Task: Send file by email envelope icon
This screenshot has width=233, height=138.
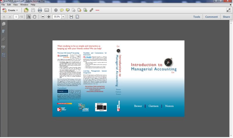Action: pyautogui.click(x=47, y=10)
